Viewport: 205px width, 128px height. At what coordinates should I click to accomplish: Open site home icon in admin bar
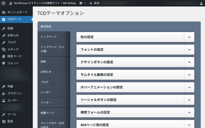(11, 3)
